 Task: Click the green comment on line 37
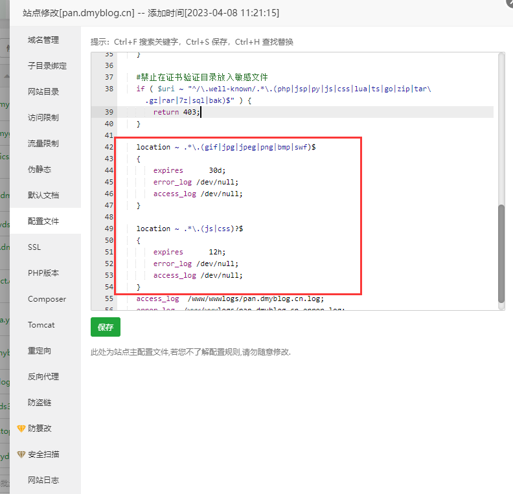pos(202,77)
